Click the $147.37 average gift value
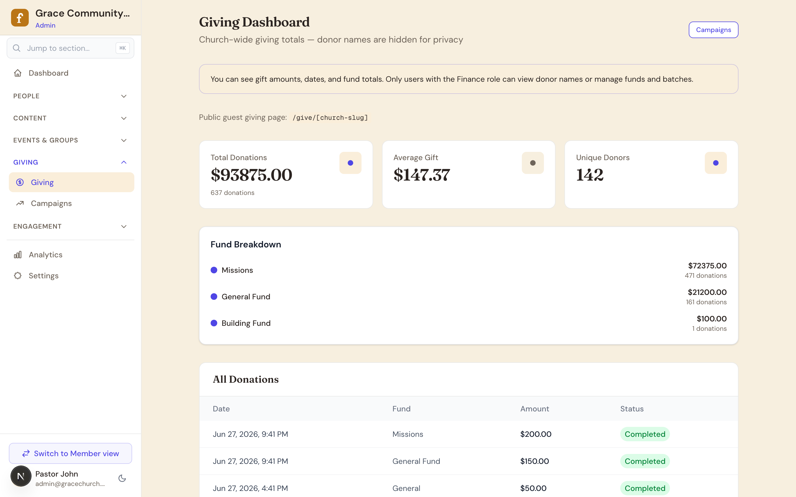Viewport: 796px width, 497px height. 422,175
